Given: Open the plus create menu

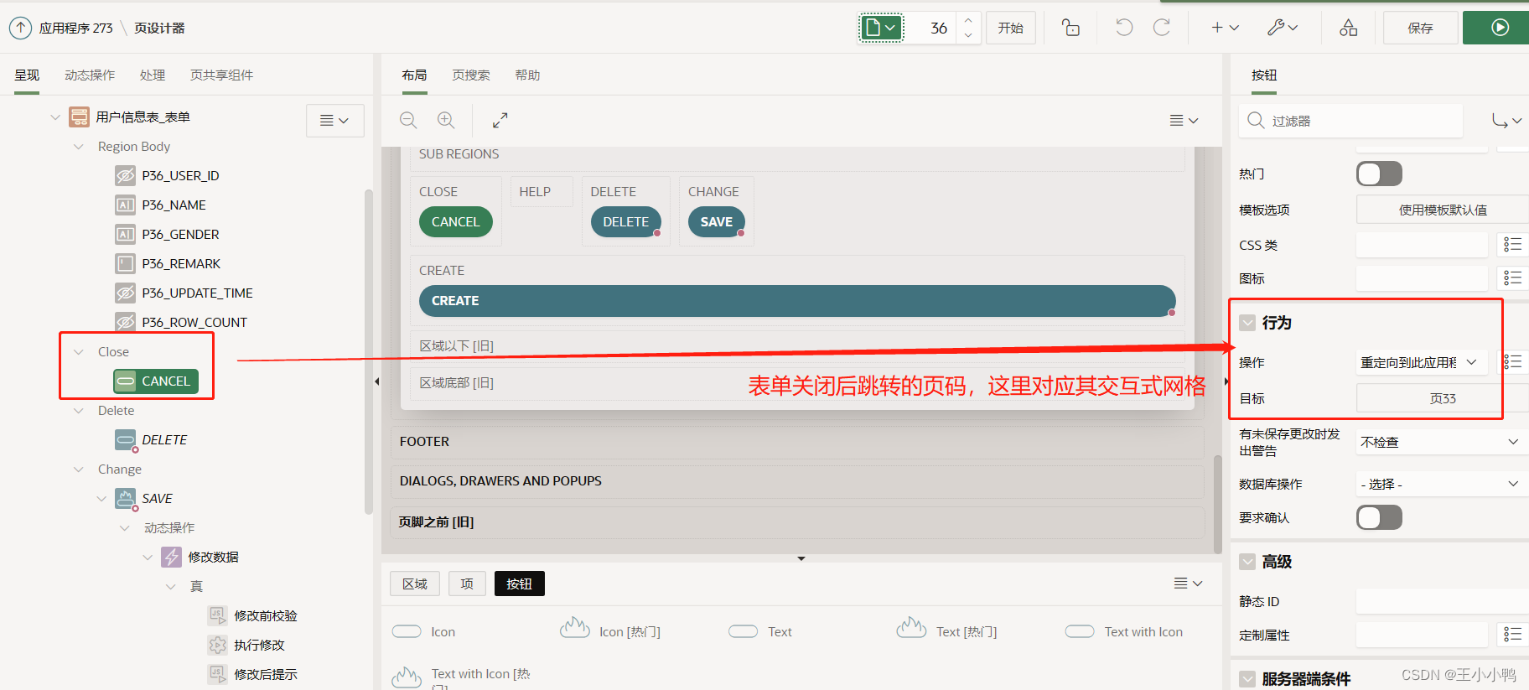Looking at the screenshot, I should pyautogui.click(x=1225, y=28).
